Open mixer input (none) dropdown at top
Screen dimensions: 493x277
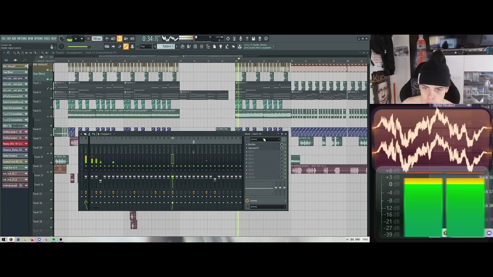[265, 139]
